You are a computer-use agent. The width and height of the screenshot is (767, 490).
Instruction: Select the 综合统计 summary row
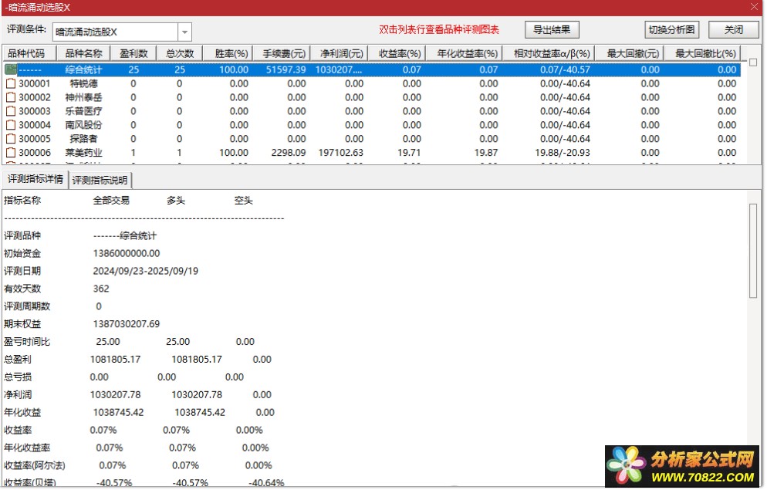(372, 69)
